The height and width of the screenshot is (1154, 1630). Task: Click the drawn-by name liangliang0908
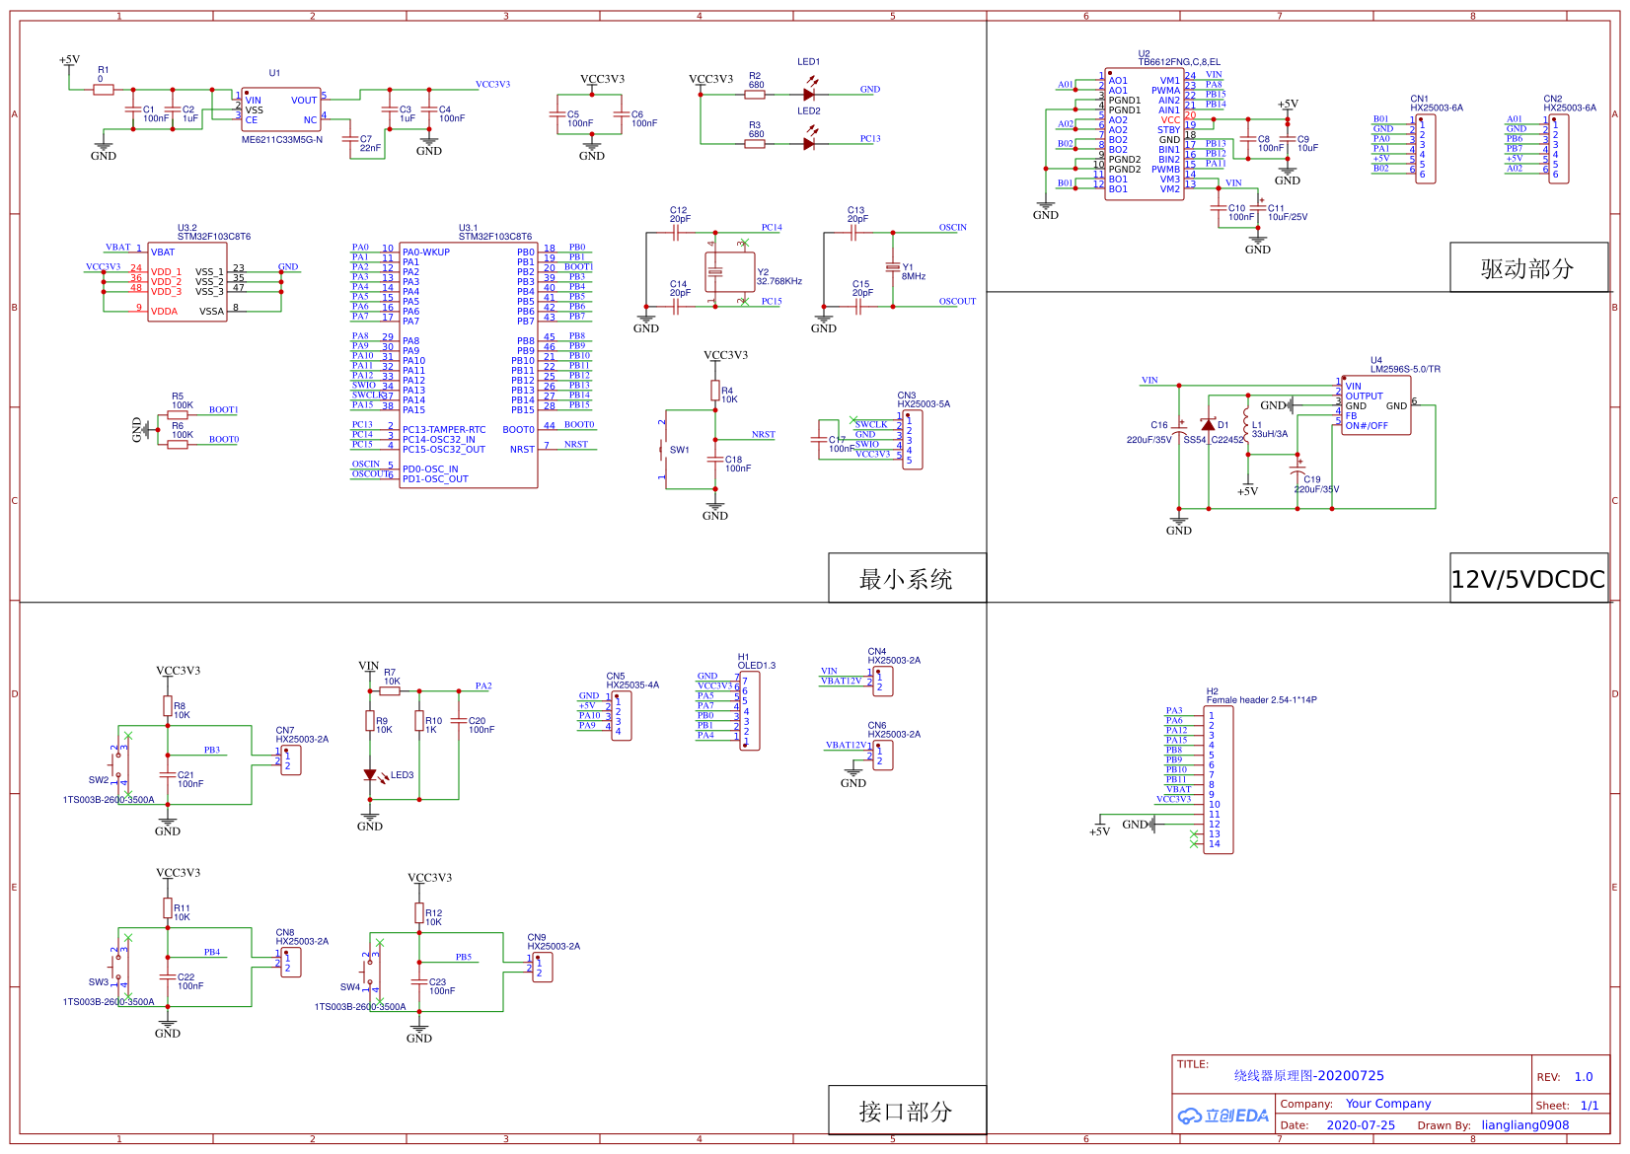pos(1524,1125)
